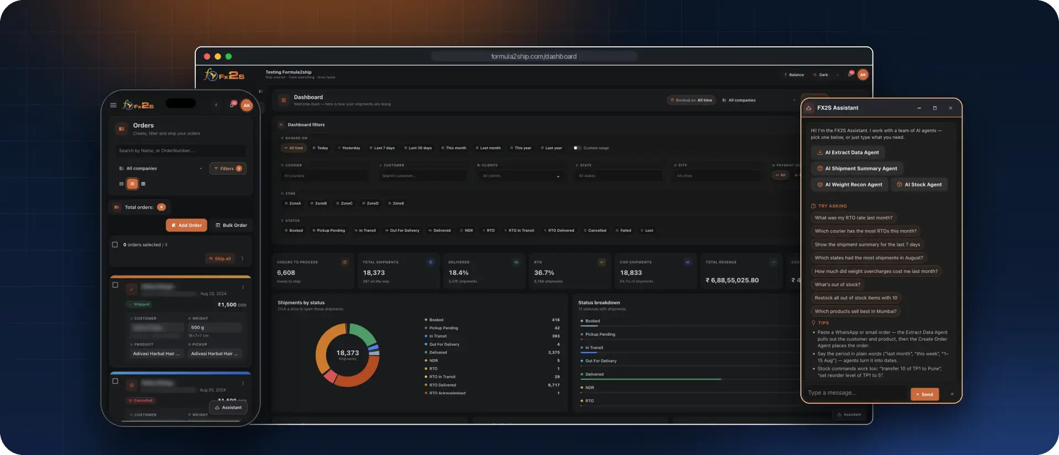This screenshot has height=455, width=1059.
Task: Collapse the Dashboard filters section
Action: pyautogui.click(x=281, y=125)
